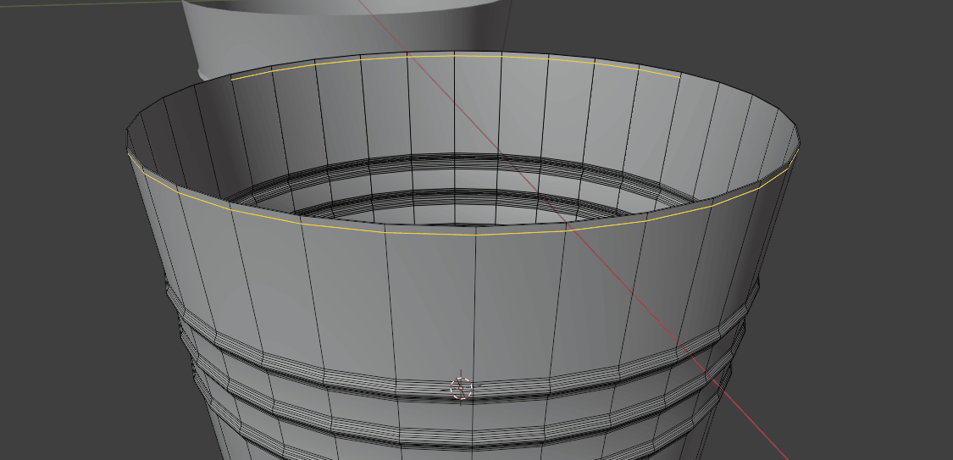Click the 3D cursor on the cup
Image resolution: width=953 pixels, height=460 pixels.
pos(461,388)
